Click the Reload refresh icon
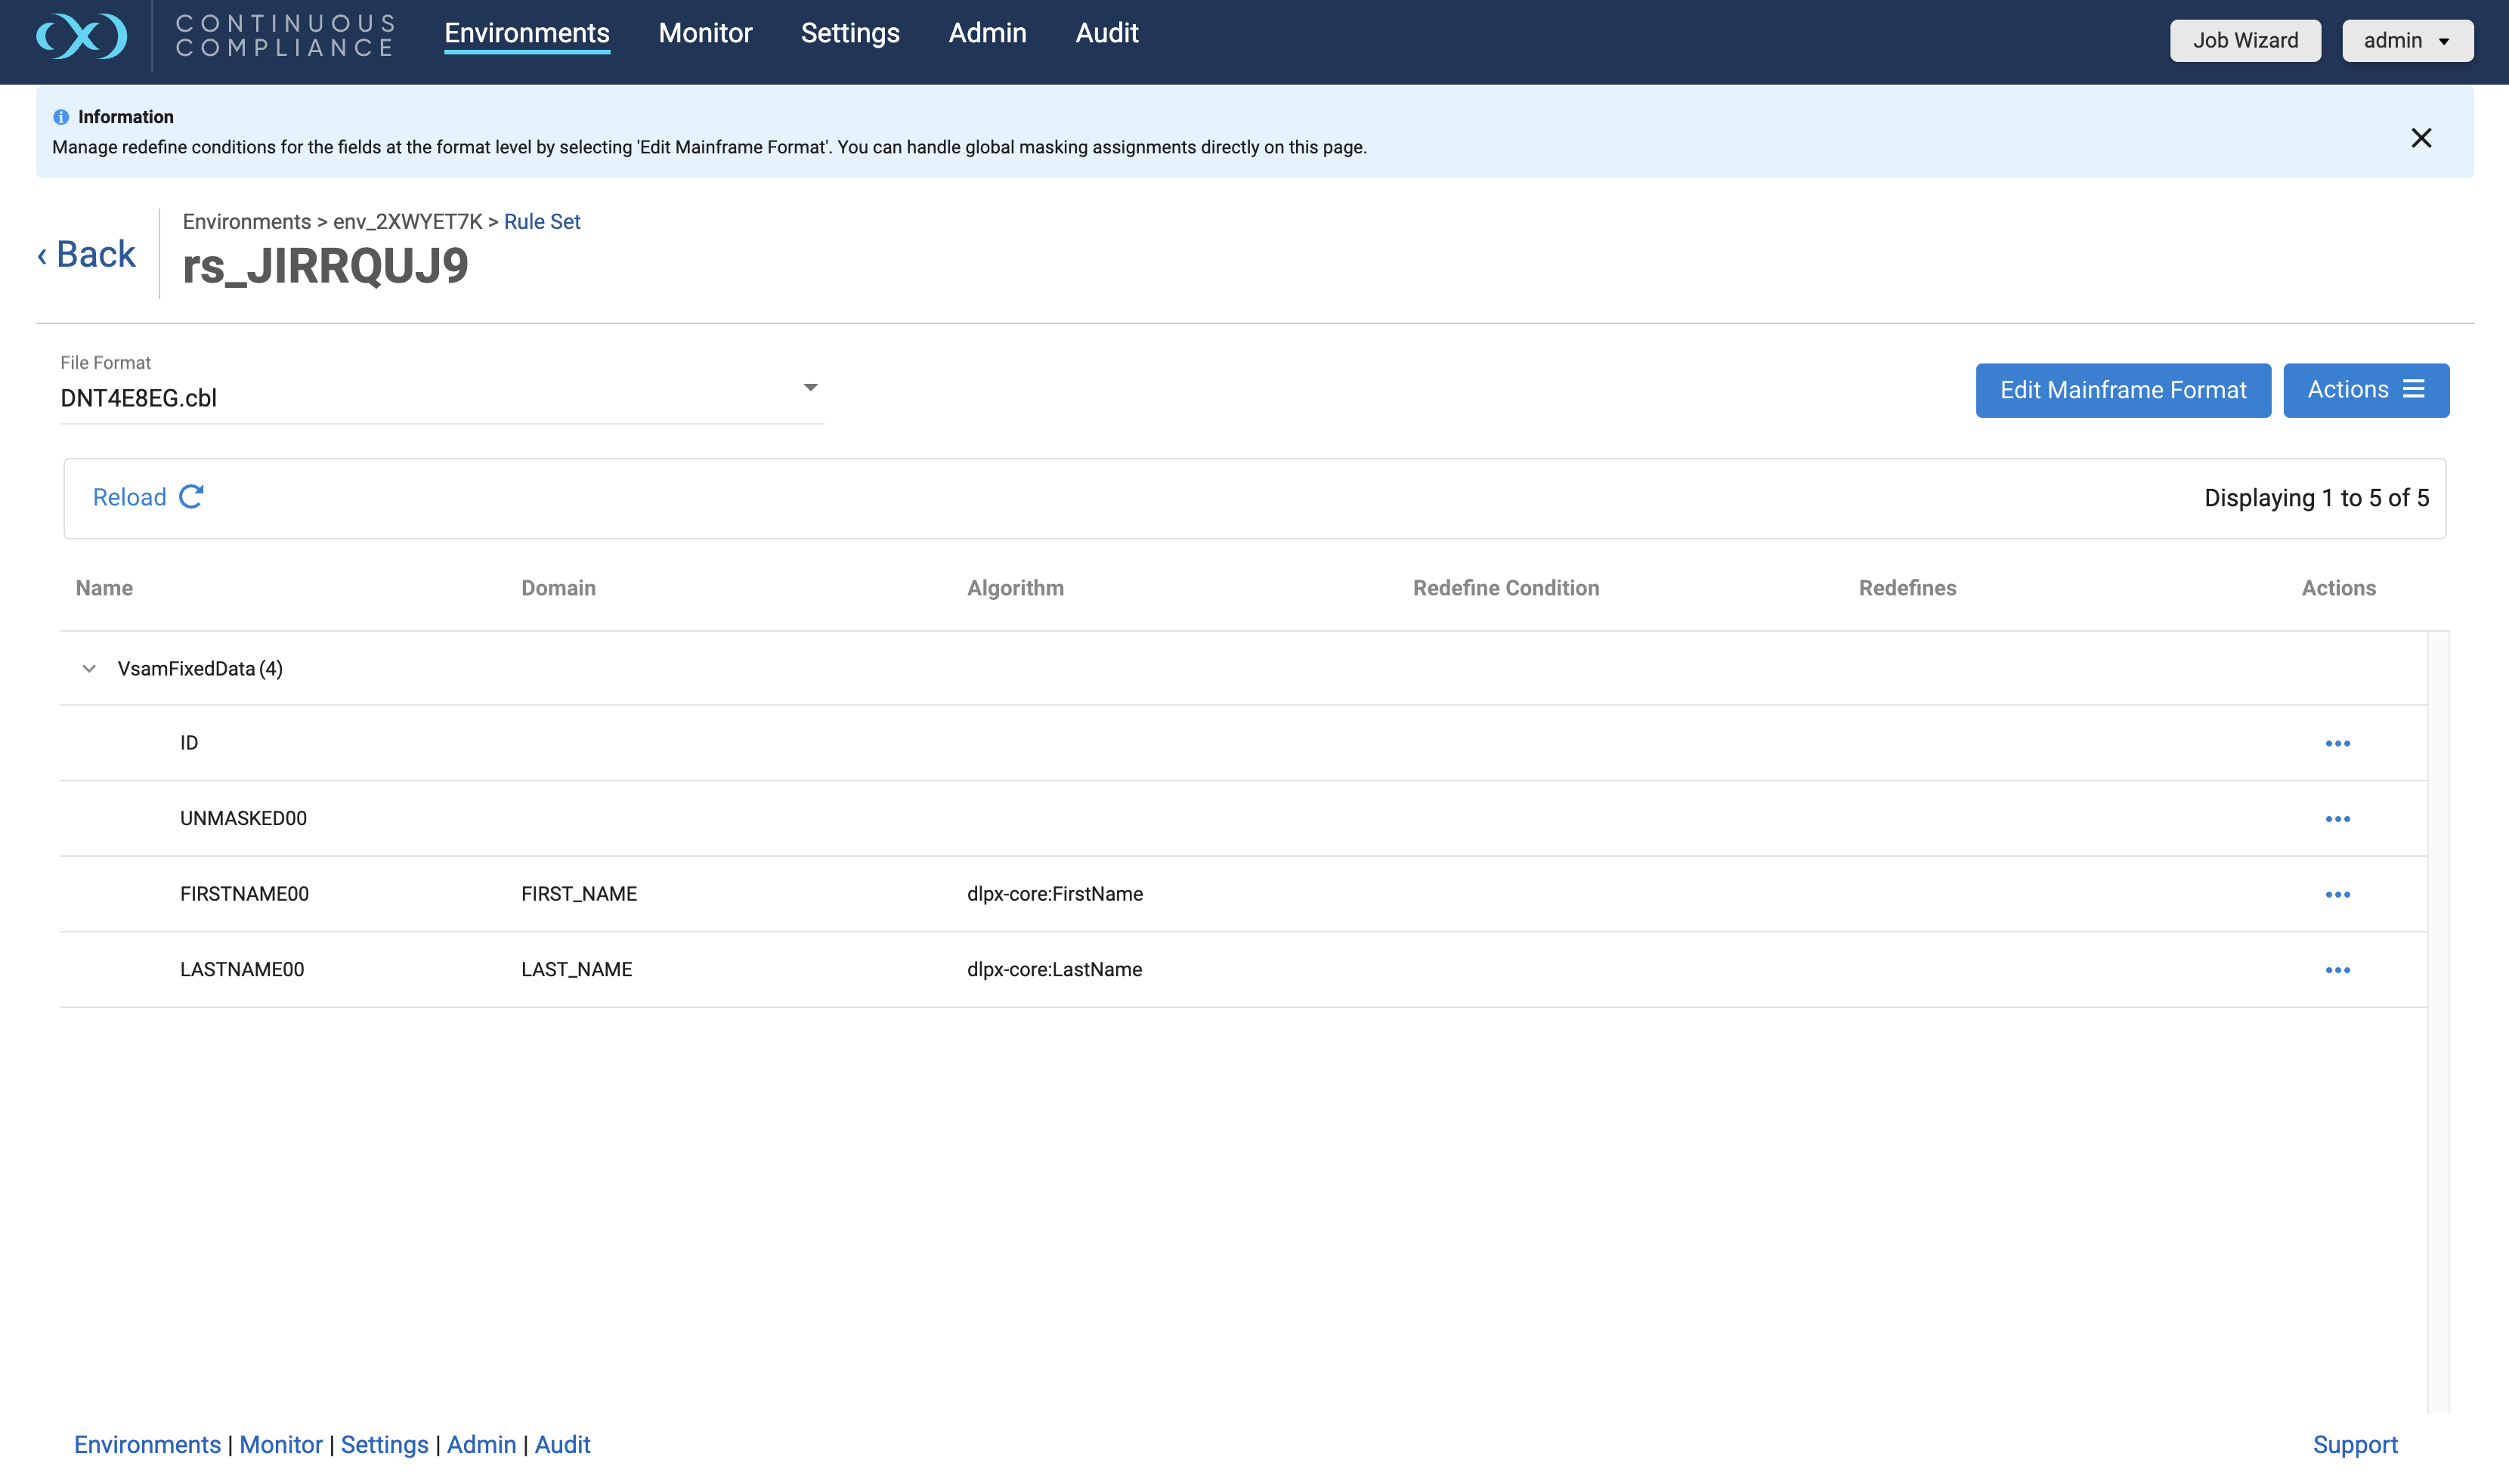The width and height of the screenshot is (2509, 1484). (x=191, y=497)
